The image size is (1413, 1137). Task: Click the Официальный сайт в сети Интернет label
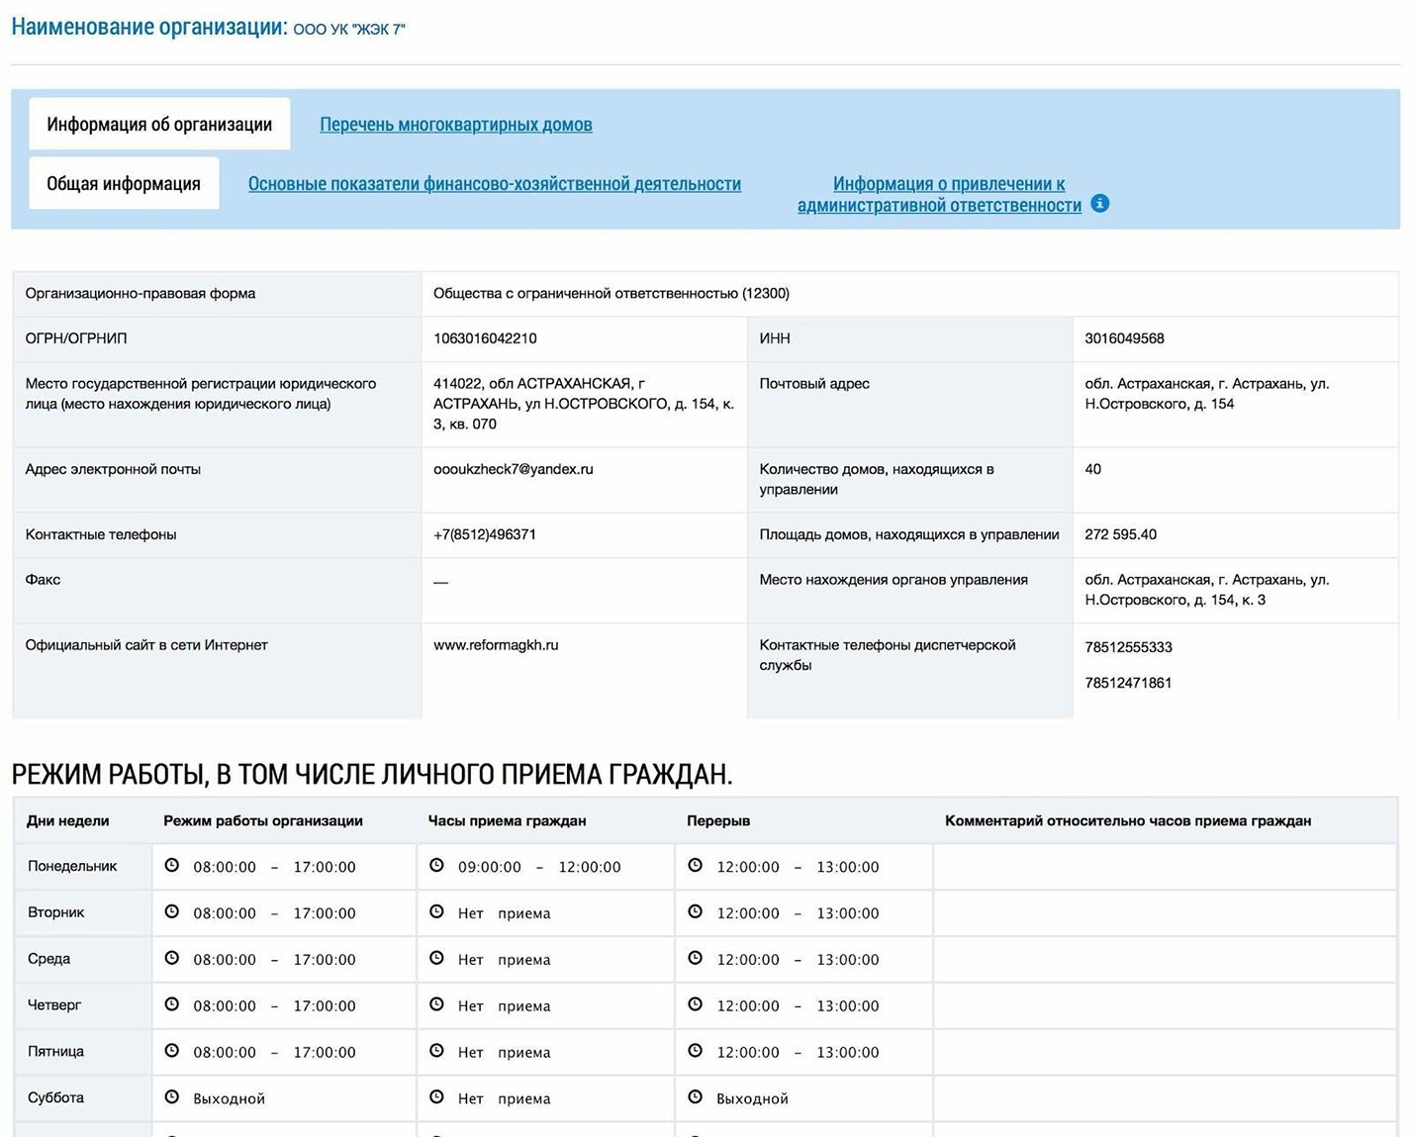pyautogui.click(x=146, y=645)
